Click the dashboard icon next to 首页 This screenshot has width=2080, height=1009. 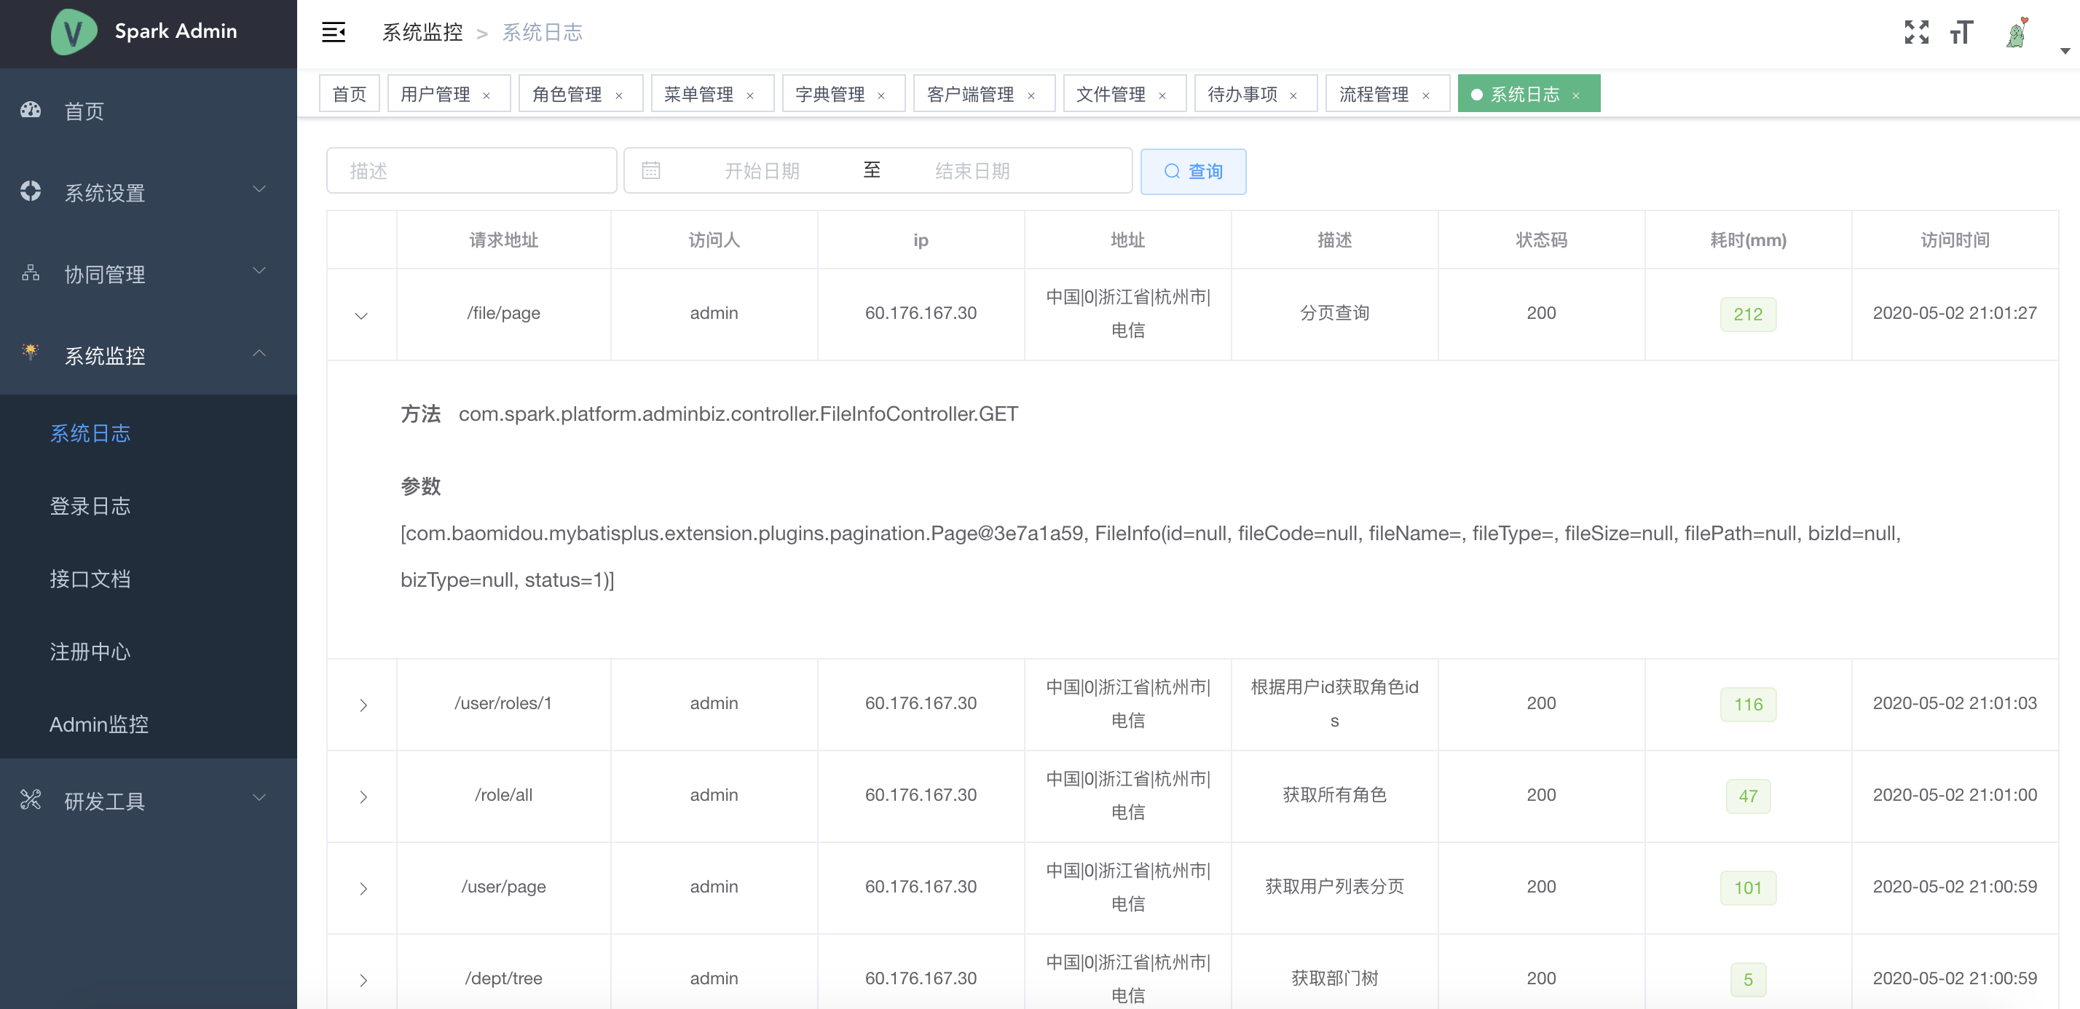[x=31, y=110]
